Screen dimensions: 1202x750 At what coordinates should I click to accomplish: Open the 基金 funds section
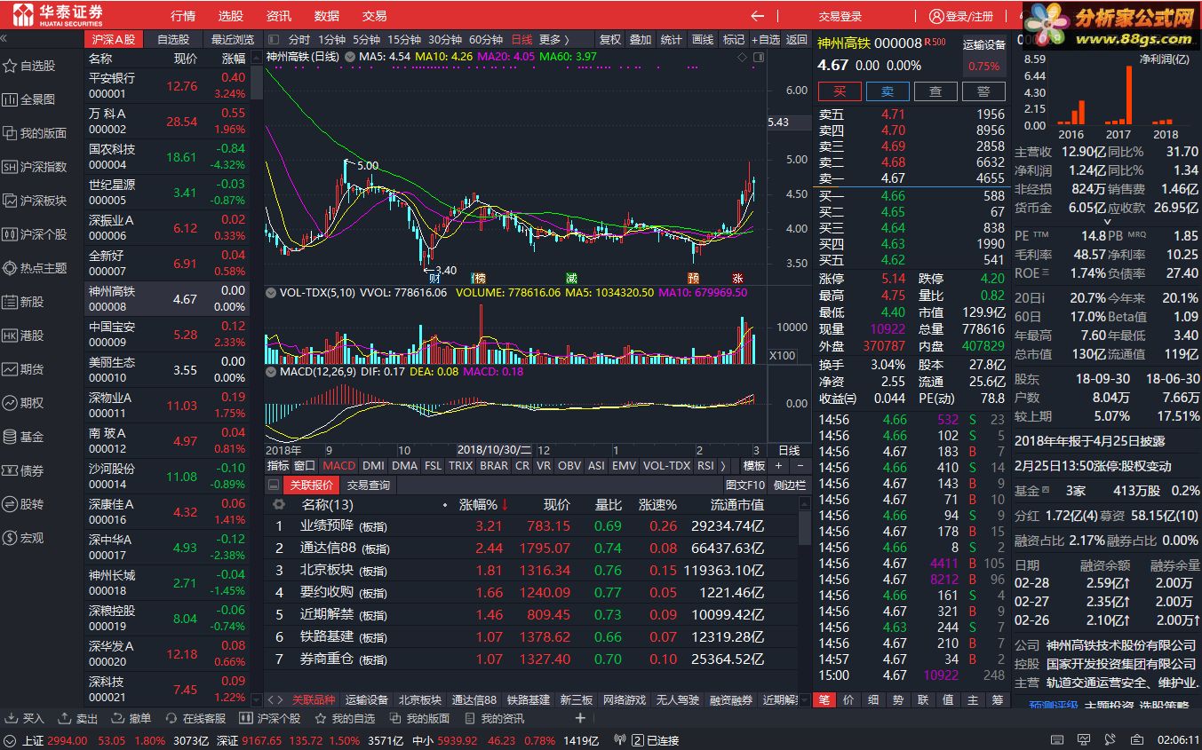click(24, 437)
